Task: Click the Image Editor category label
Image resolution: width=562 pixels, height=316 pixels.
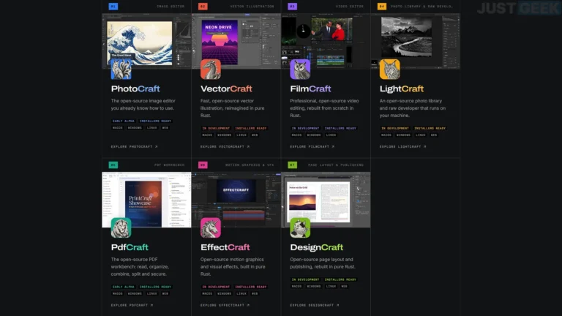Action: click(171, 7)
